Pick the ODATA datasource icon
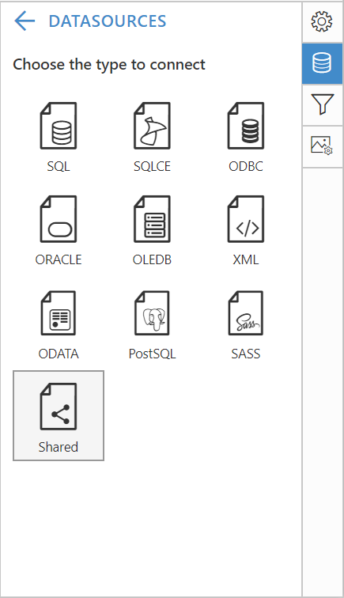This screenshot has height=598, width=344. click(59, 313)
